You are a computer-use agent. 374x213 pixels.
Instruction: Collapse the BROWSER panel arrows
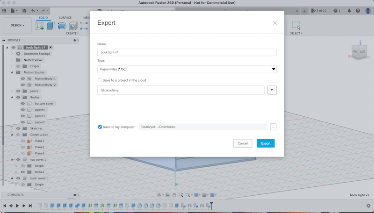point(4,40)
